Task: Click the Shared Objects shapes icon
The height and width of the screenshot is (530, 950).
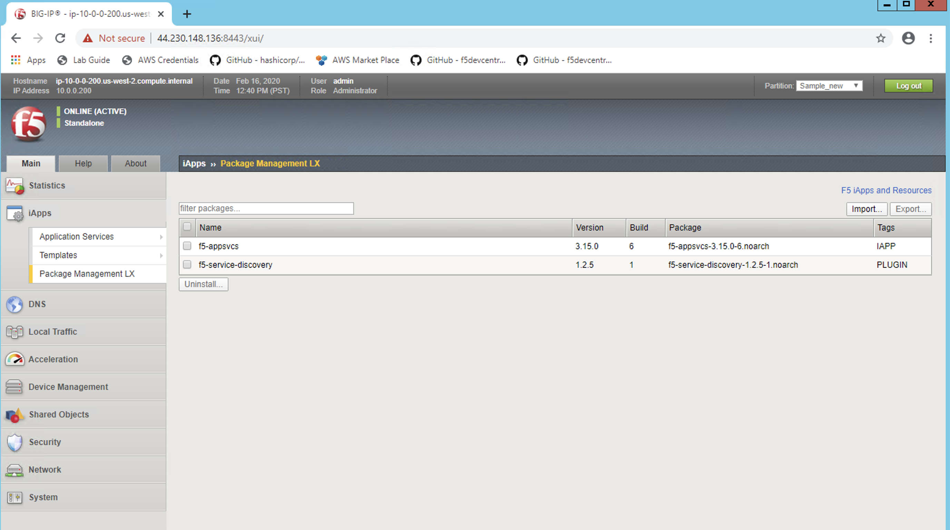Action: (15, 415)
